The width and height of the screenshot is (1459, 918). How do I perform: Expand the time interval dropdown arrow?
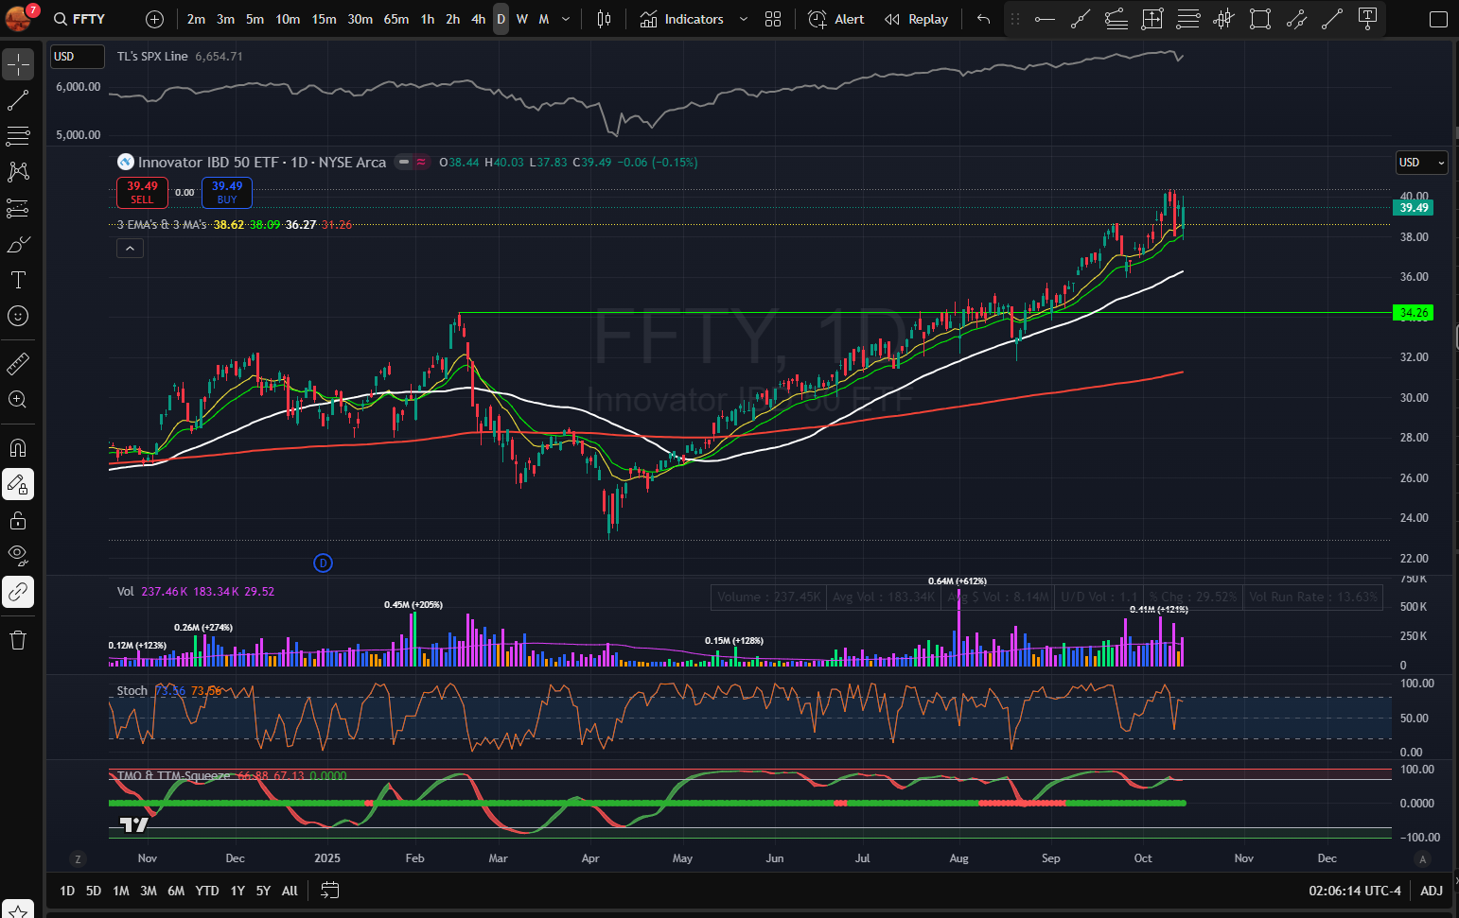566,19
